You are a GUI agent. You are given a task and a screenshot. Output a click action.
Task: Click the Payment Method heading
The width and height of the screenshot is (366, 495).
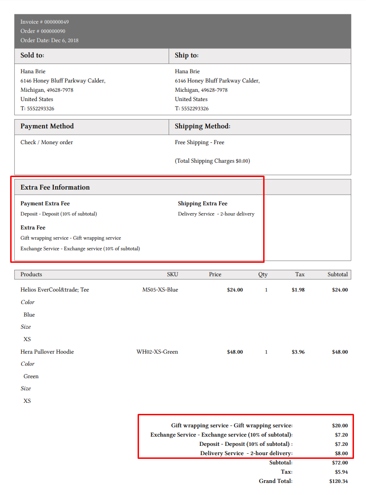[47, 126]
